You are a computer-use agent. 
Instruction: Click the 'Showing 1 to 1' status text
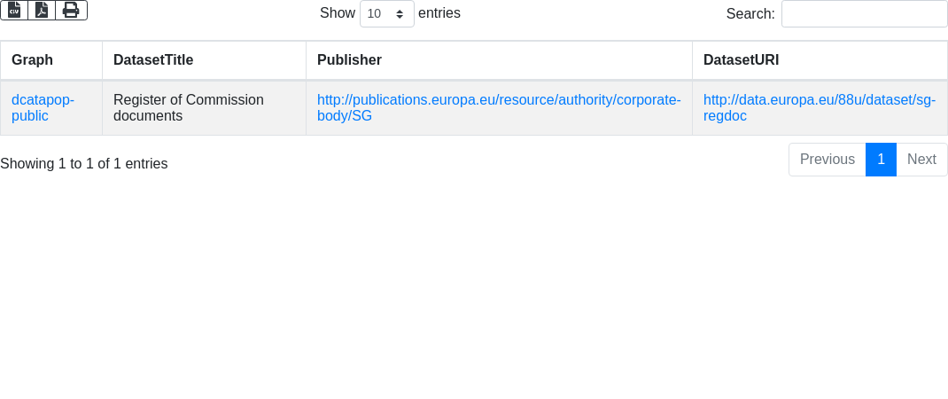[83, 164]
